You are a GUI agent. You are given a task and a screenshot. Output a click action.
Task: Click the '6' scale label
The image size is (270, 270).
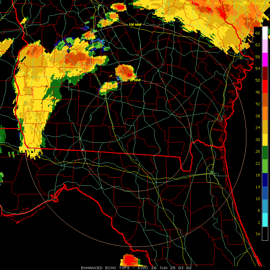[x=259, y=210]
